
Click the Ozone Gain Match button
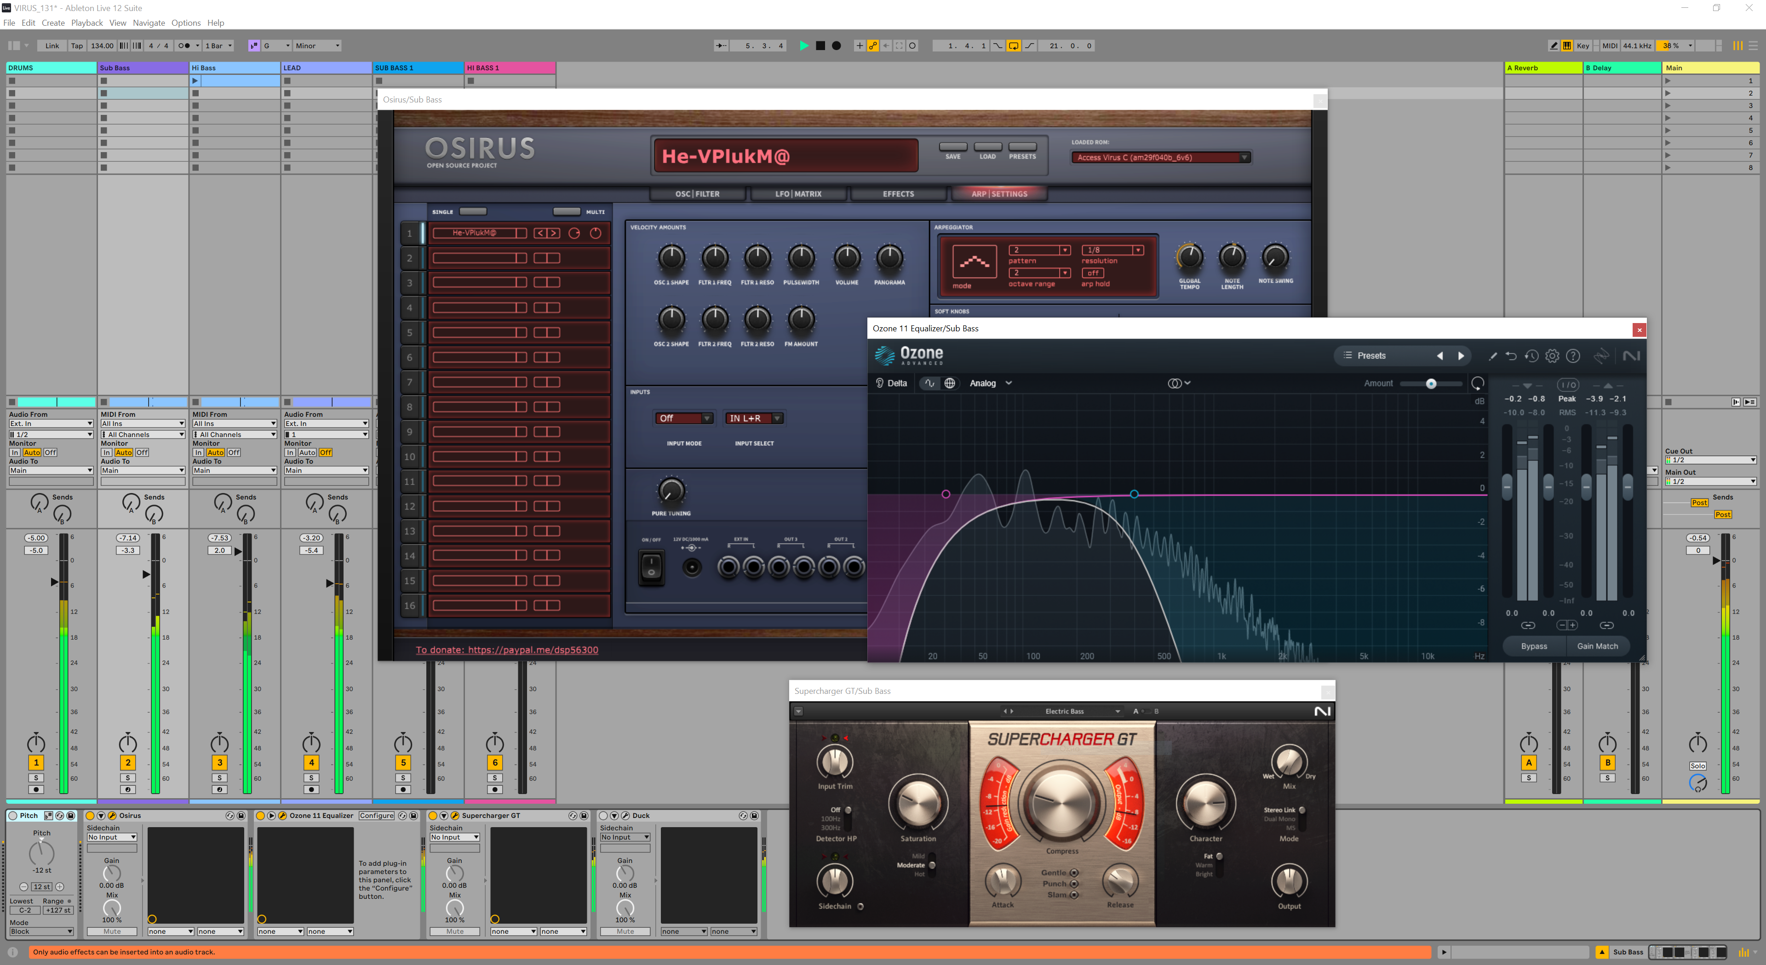pos(1597,646)
